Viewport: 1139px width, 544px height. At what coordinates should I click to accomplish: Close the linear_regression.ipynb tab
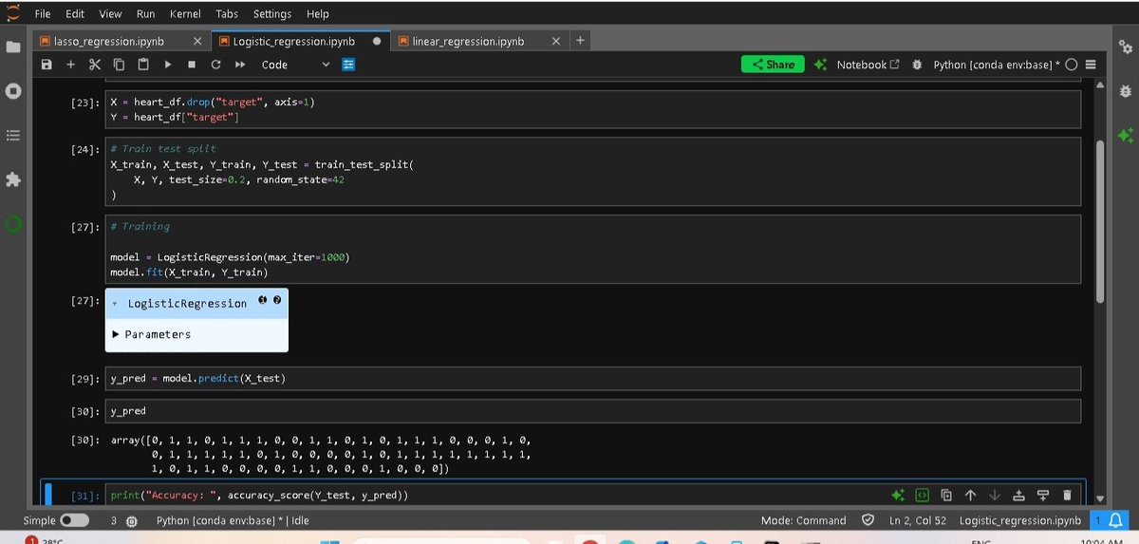(556, 41)
